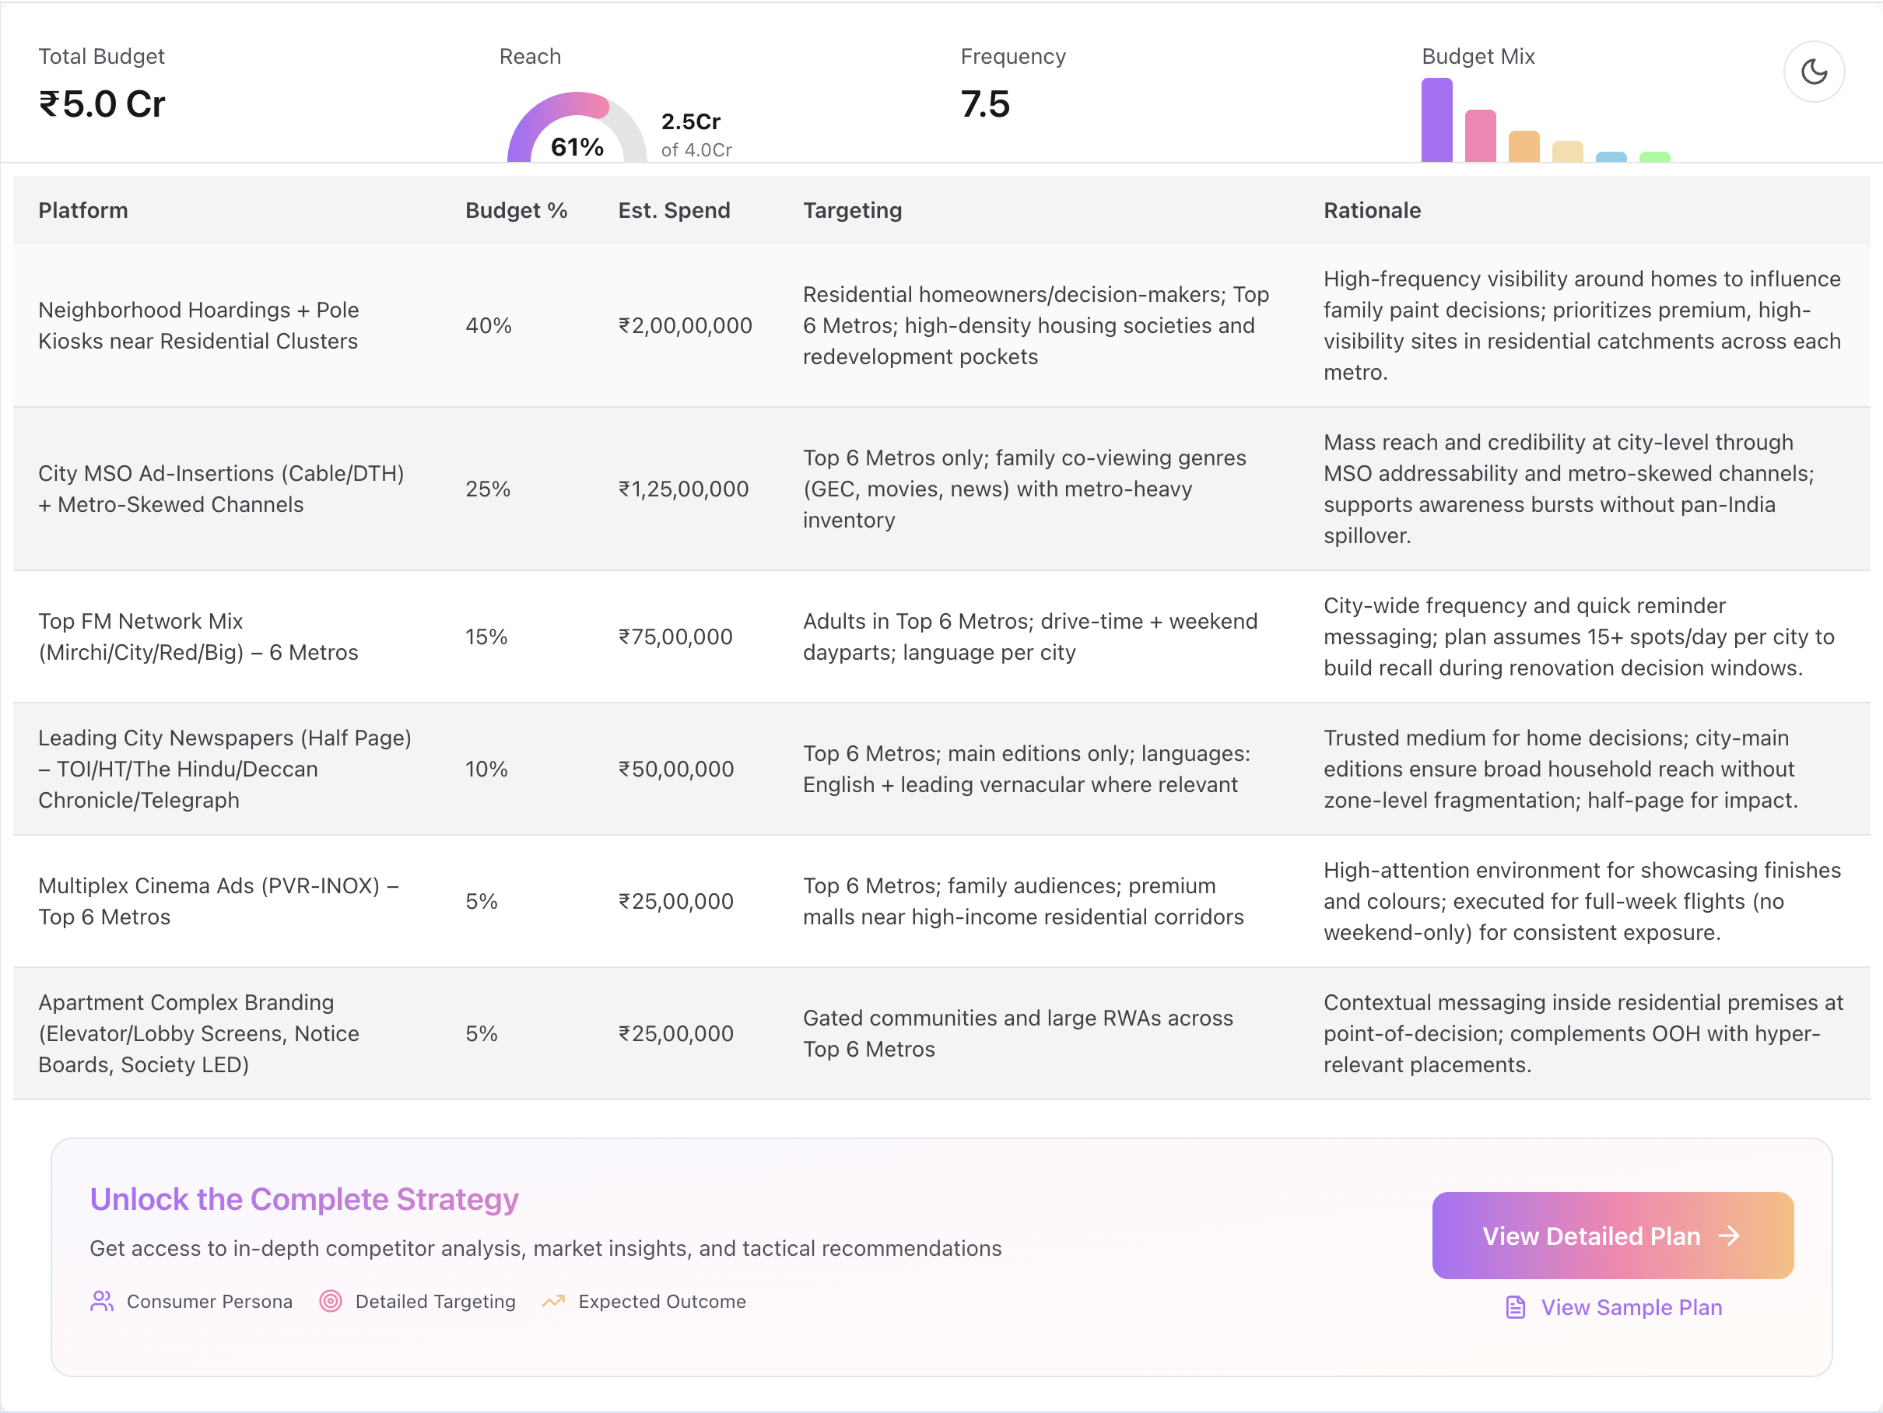Select the City MSO Ad-Insertions row

(221, 489)
